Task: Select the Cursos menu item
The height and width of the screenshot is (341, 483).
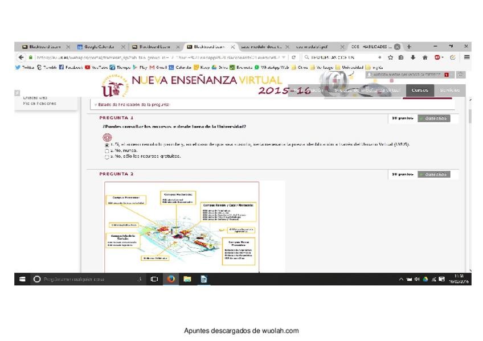Action: [419, 90]
